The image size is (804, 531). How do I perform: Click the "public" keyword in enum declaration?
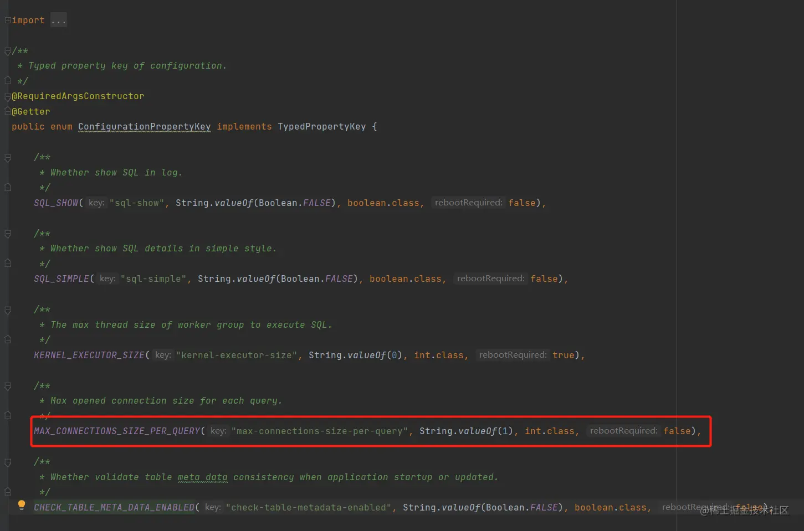point(28,127)
